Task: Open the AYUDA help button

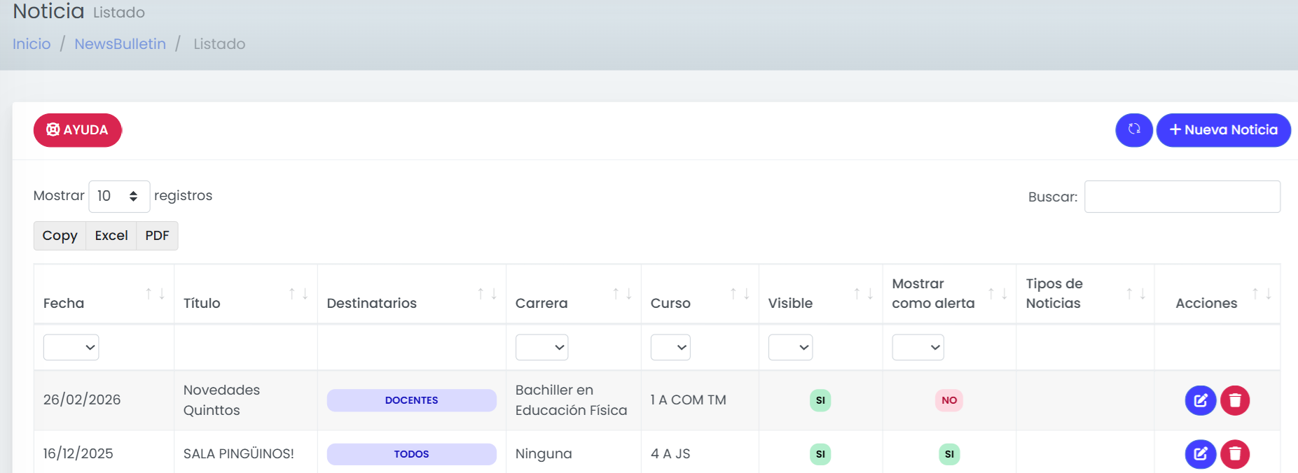Action: click(78, 130)
